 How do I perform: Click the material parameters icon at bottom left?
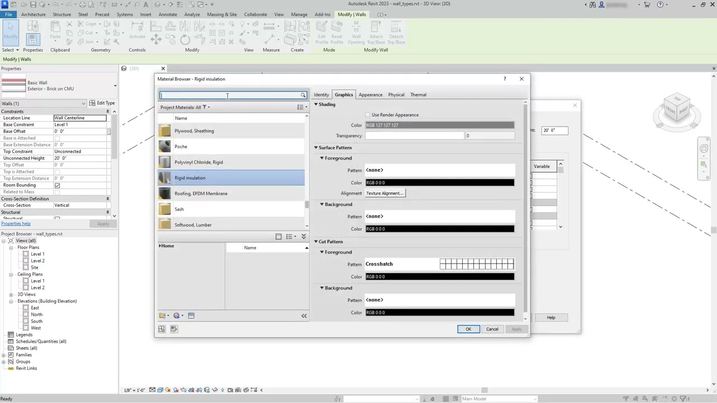pos(162,329)
